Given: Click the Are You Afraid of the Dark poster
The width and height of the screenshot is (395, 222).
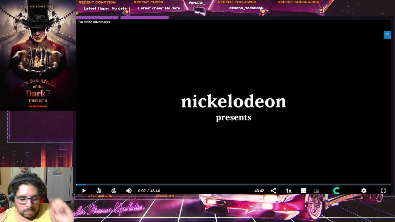Looking at the screenshot, I should (38, 55).
